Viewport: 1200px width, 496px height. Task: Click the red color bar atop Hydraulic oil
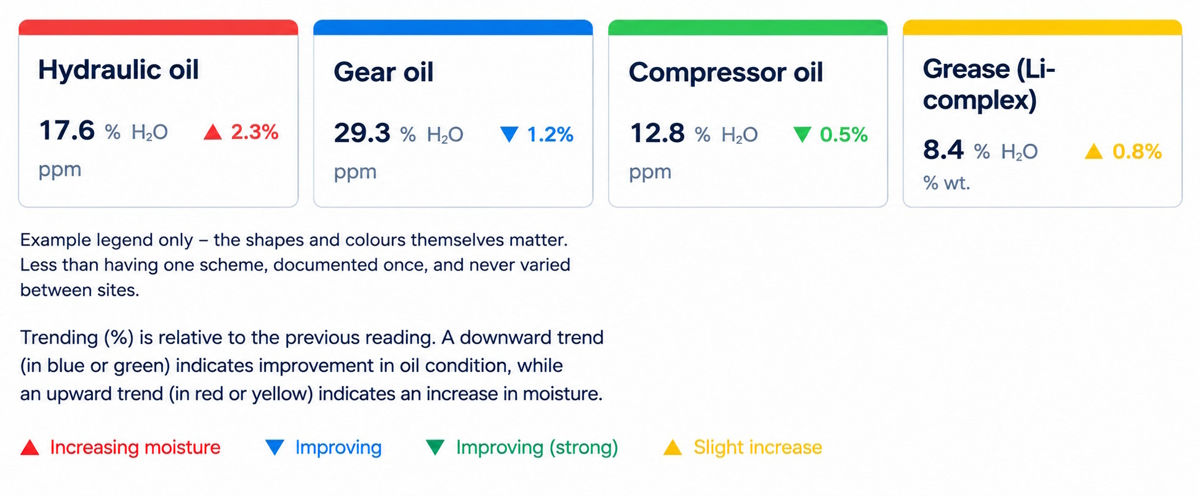pyautogui.click(x=158, y=27)
